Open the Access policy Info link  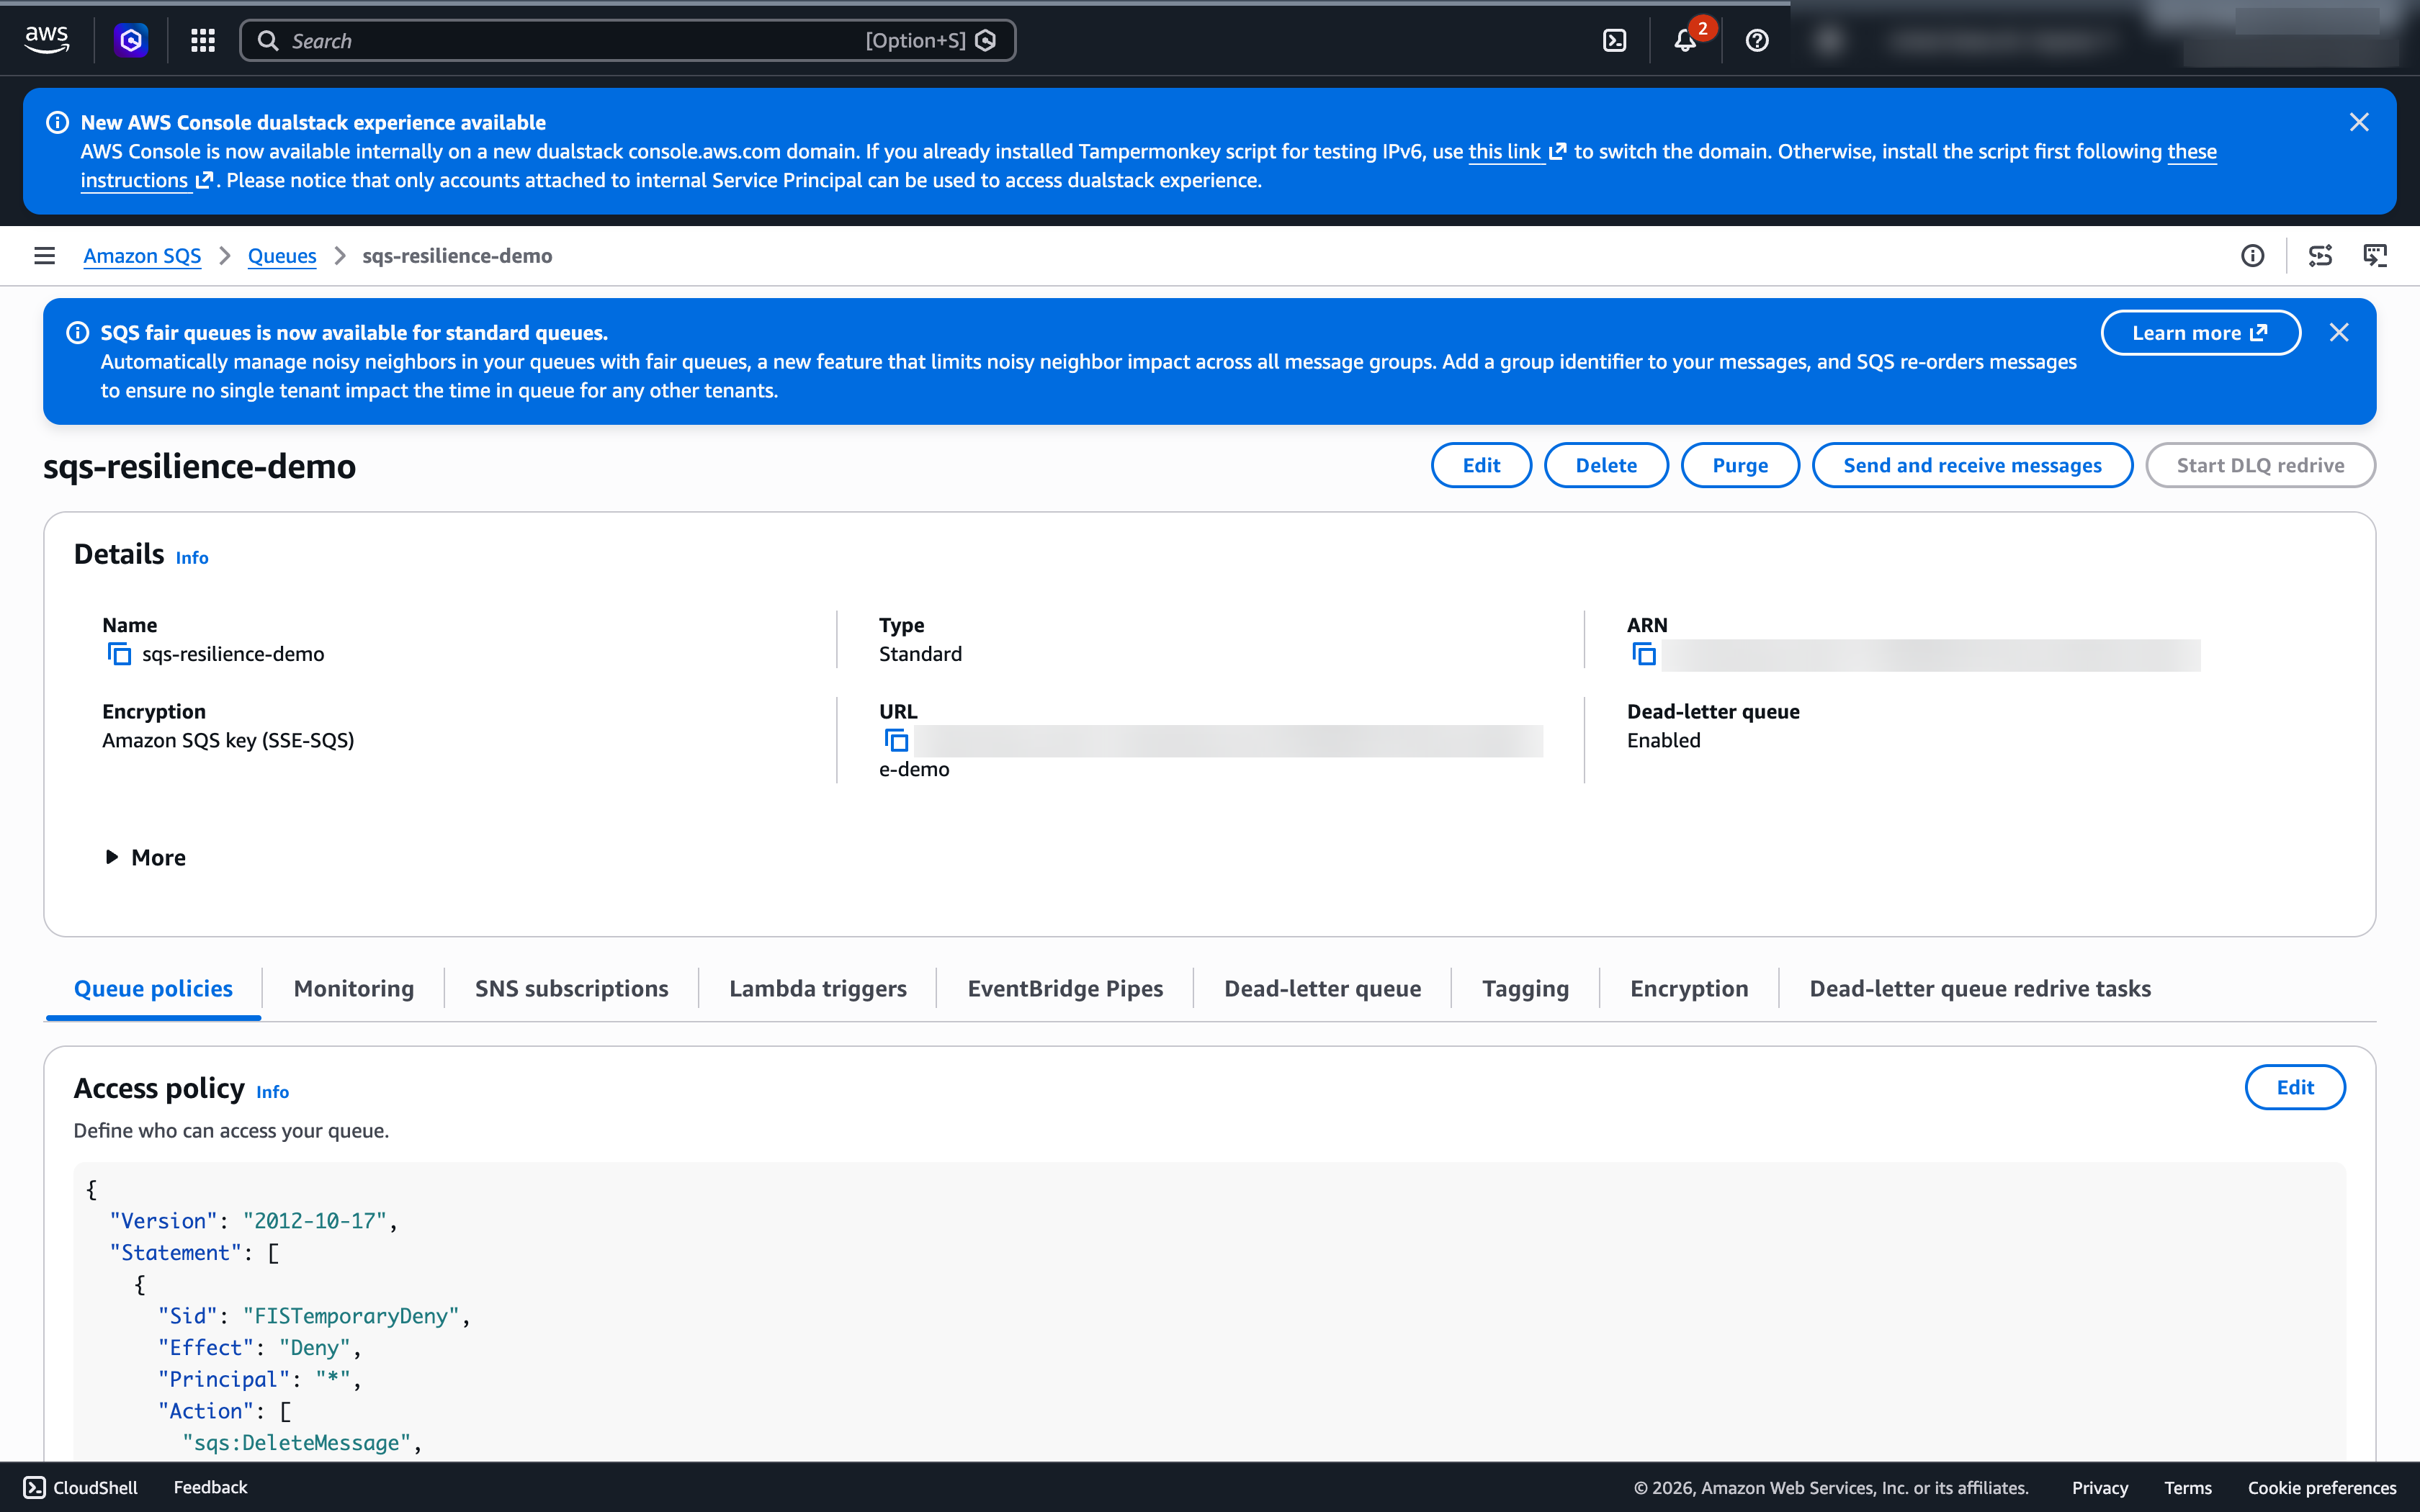[272, 1092]
